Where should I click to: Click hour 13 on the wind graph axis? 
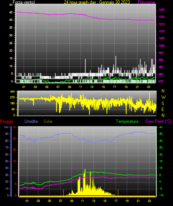[x=92, y=87]
